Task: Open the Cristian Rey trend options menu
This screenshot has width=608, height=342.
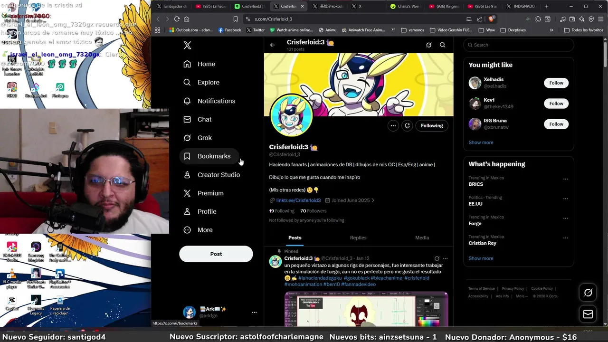Action: click(565, 238)
